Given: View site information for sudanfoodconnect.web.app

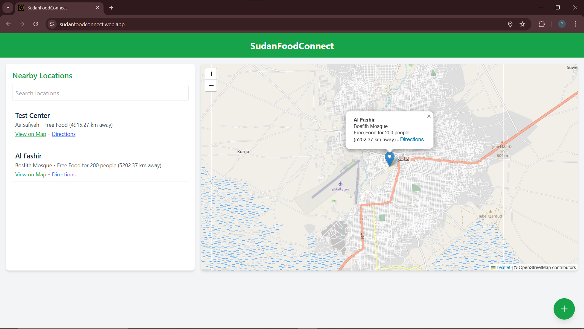Looking at the screenshot, I should point(52,24).
